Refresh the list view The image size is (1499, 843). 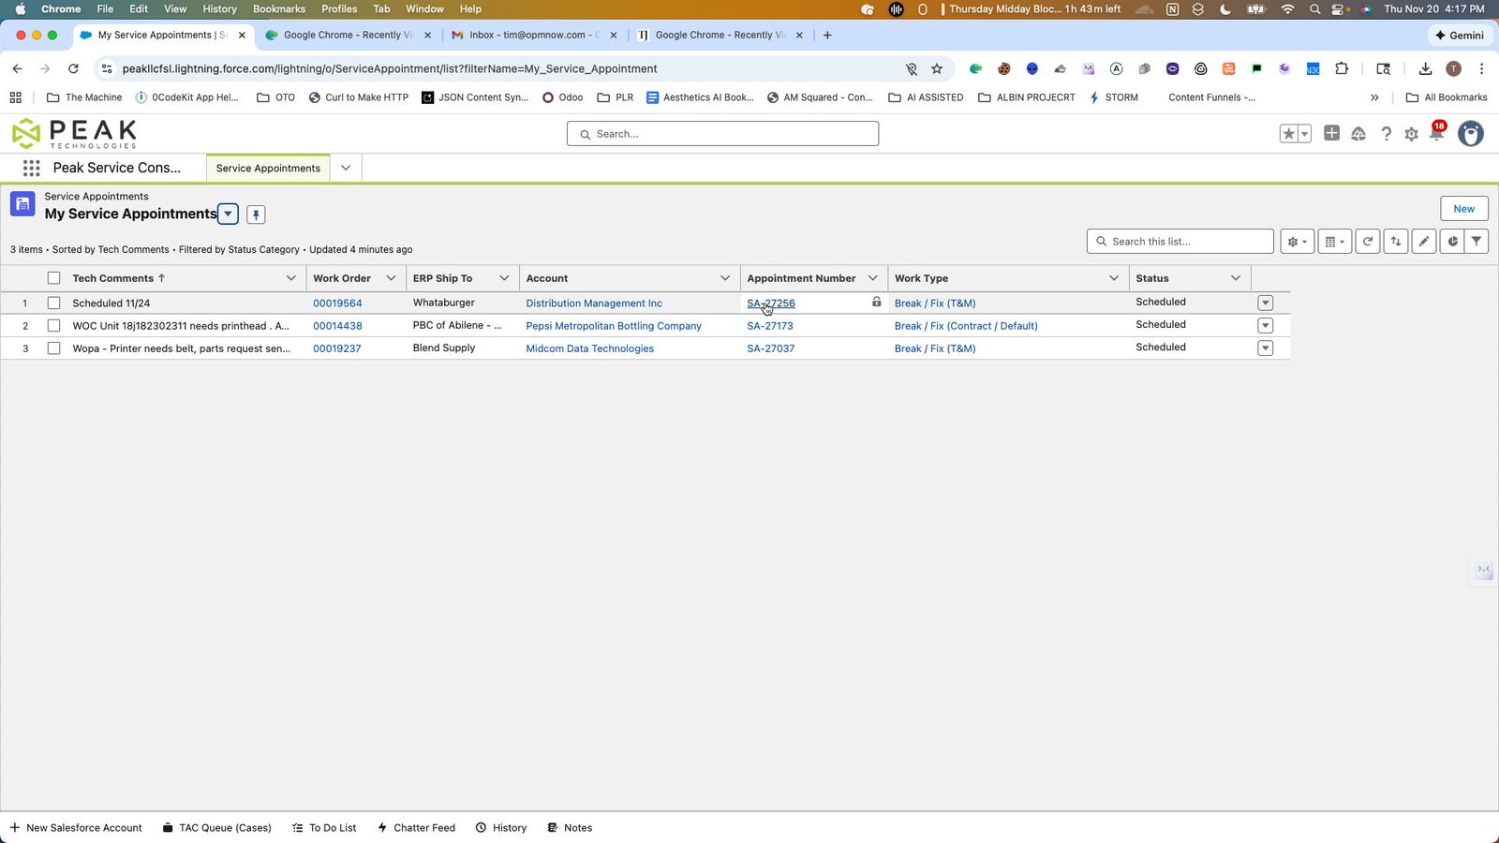click(x=1368, y=242)
